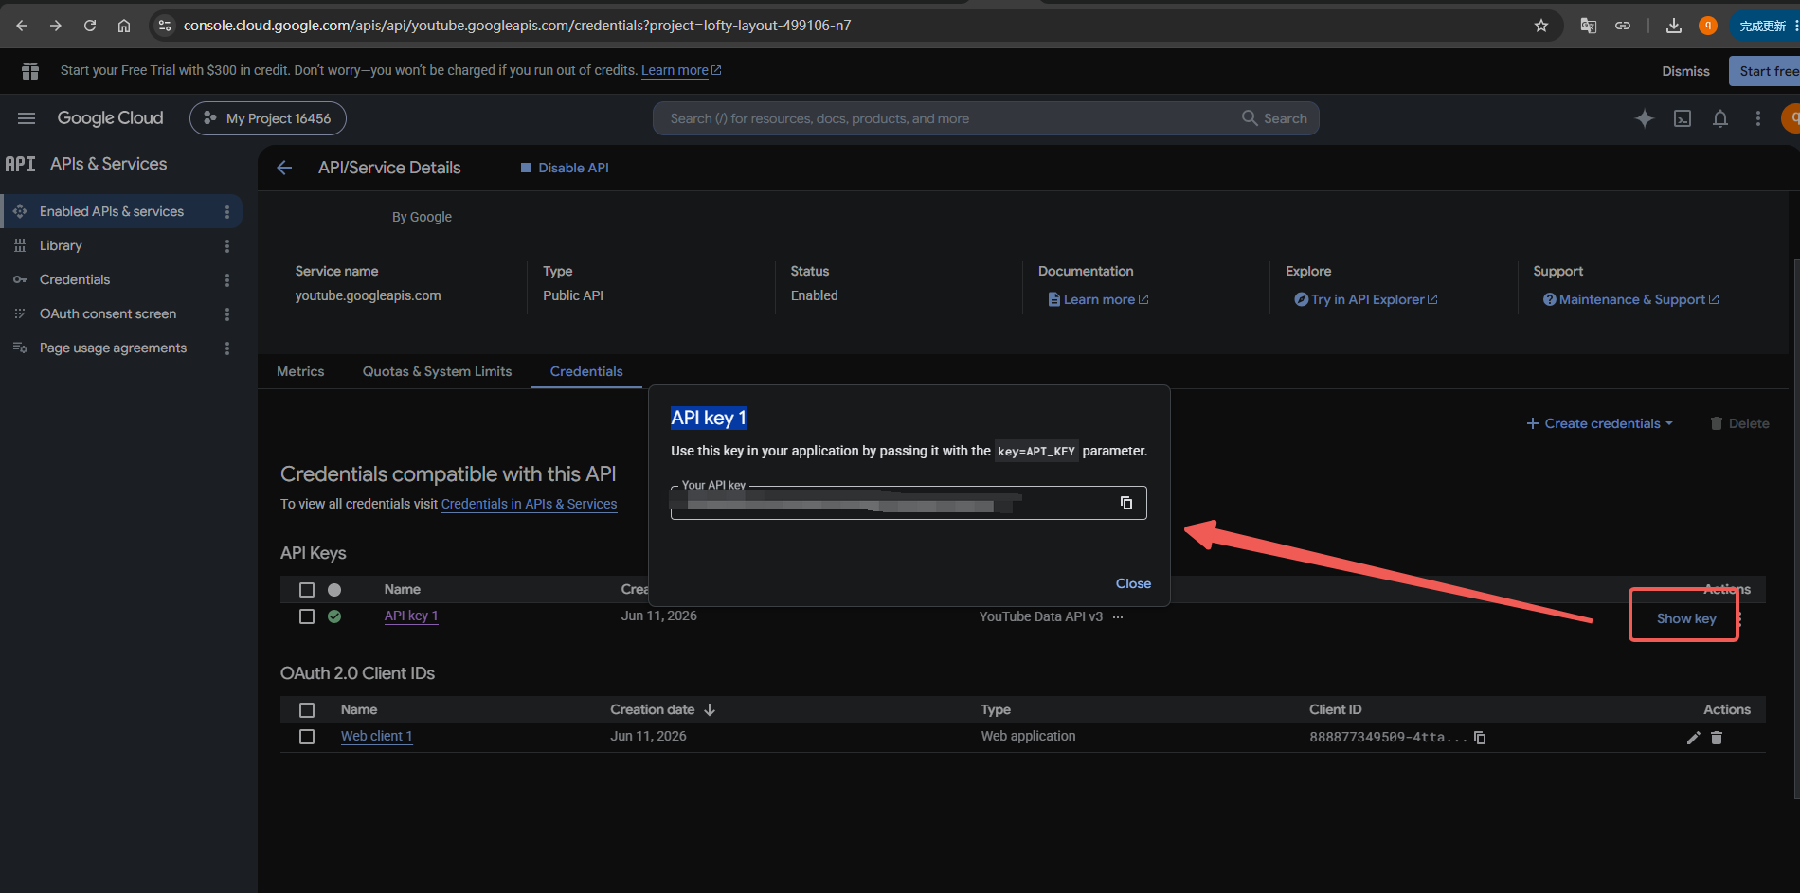Expand the Create credentials dropdown
This screenshot has width=1800, height=893.
coord(1599,423)
